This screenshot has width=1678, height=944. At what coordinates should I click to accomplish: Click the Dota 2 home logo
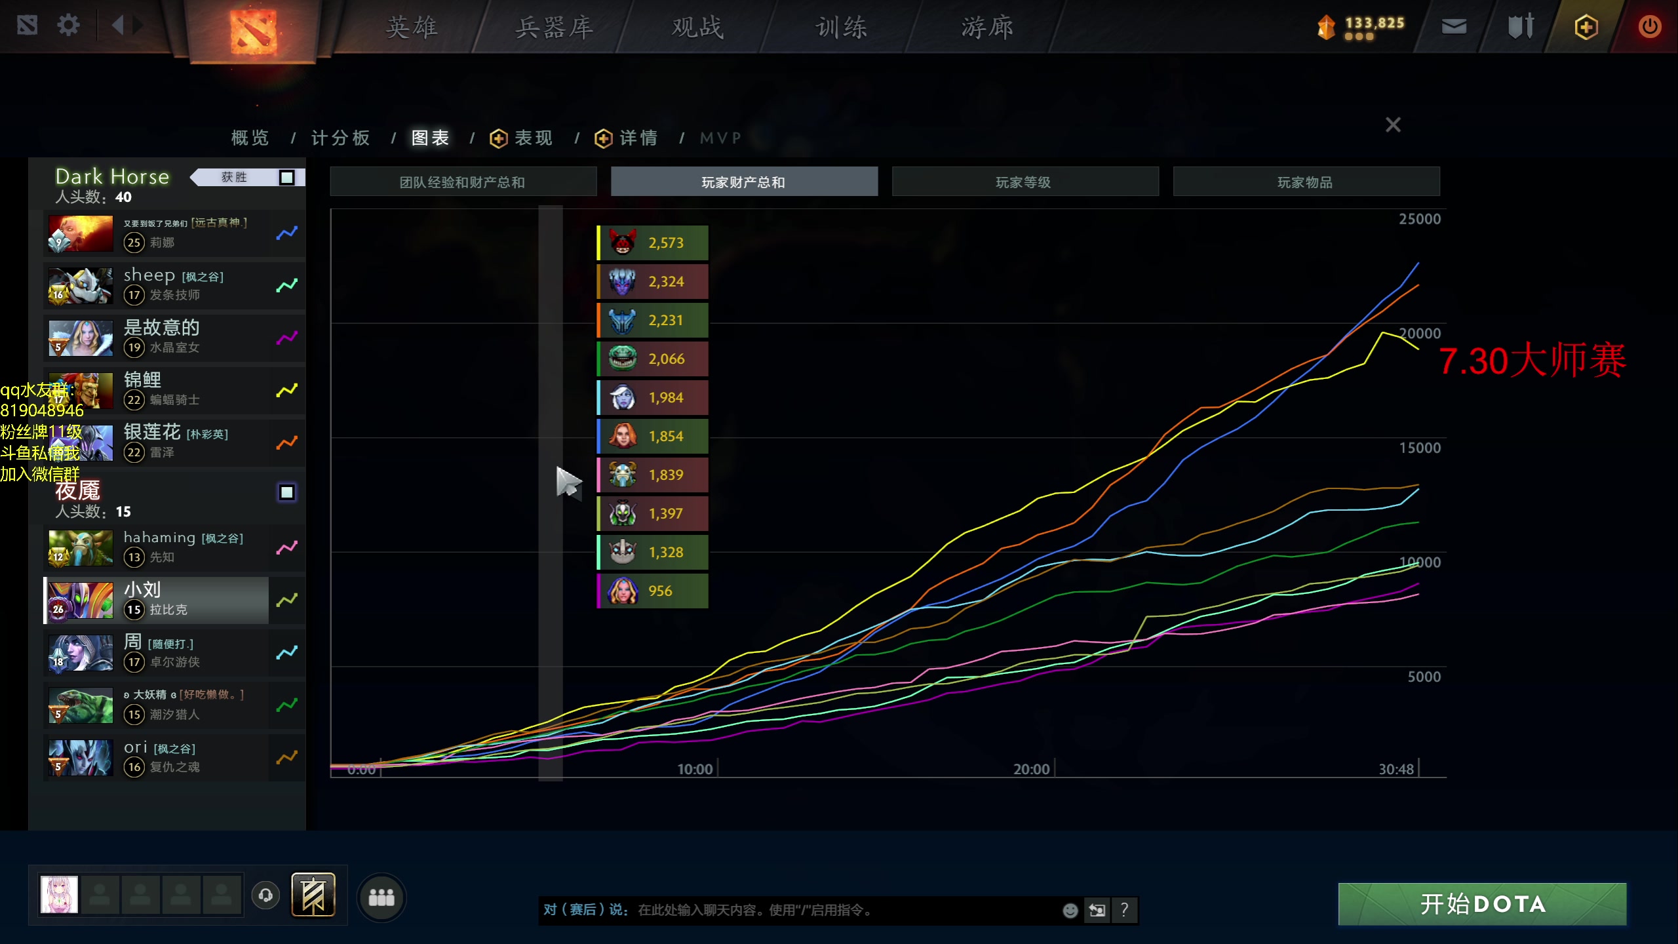coord(253,30)
